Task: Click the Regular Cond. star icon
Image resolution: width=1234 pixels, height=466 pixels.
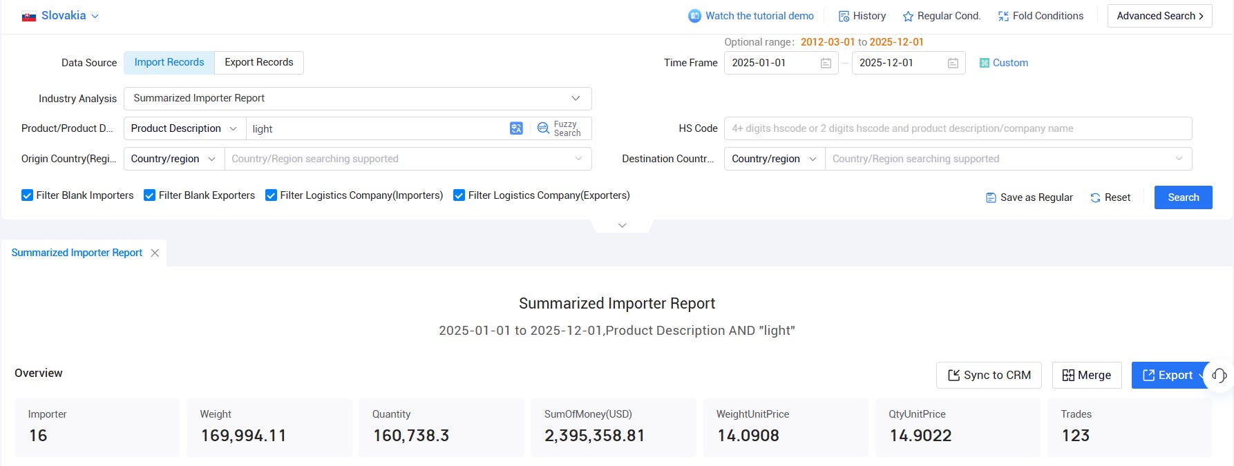Action: pos(908,16)
